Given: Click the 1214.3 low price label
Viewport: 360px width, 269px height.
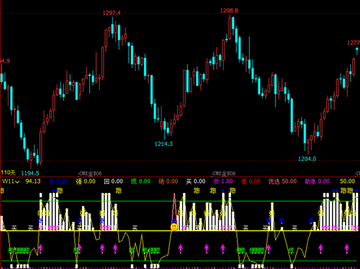Looking at the screenshot, I should point(163,144).
